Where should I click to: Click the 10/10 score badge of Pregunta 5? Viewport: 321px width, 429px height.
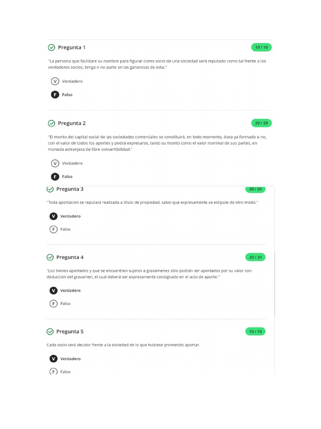click(255, 332)
